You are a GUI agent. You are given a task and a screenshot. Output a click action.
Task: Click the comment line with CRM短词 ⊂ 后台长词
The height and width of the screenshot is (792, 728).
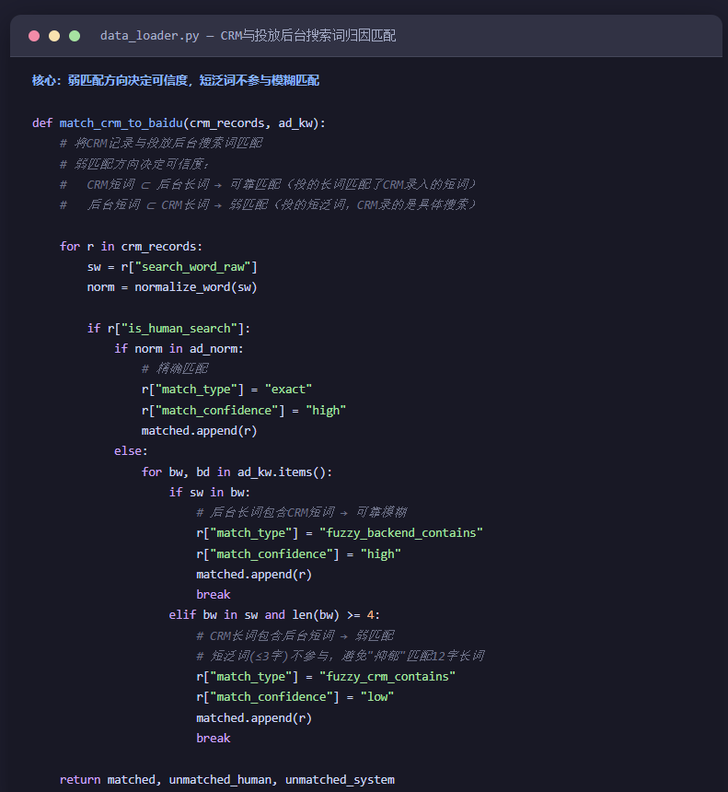[x=268, y=184]
